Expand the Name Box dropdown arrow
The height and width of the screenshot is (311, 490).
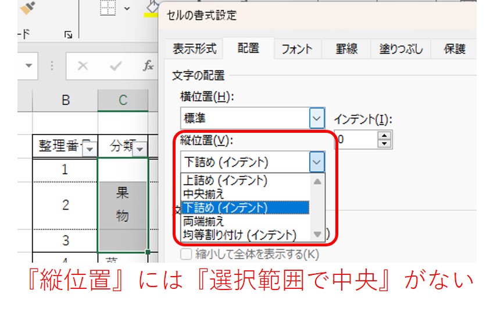coord(29,66)
